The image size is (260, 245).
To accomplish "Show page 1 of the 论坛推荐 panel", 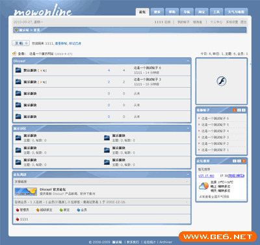I will (235, 161).
